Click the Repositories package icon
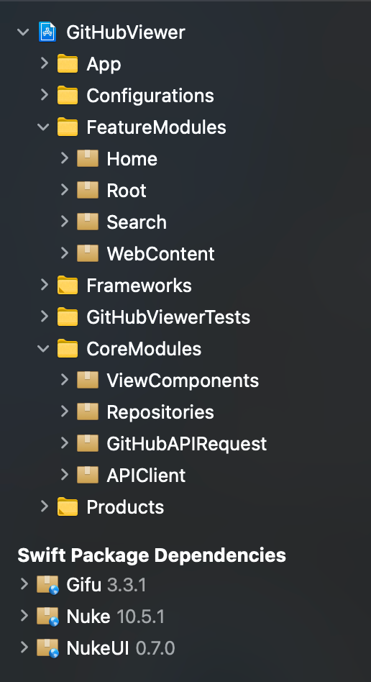The width and height of the screenshot is (371, 682). [x=88, y=412]
